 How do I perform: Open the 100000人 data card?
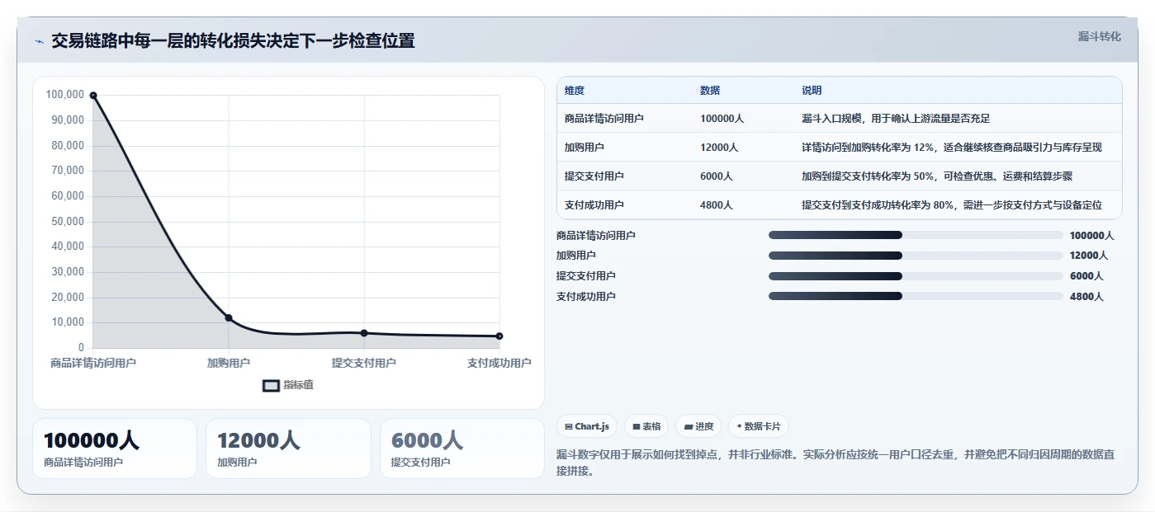115,449
